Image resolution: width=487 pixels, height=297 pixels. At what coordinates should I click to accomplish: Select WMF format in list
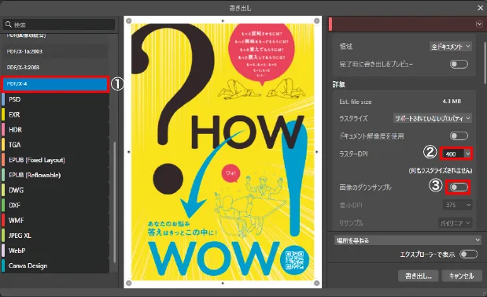[x=54, y=220]
